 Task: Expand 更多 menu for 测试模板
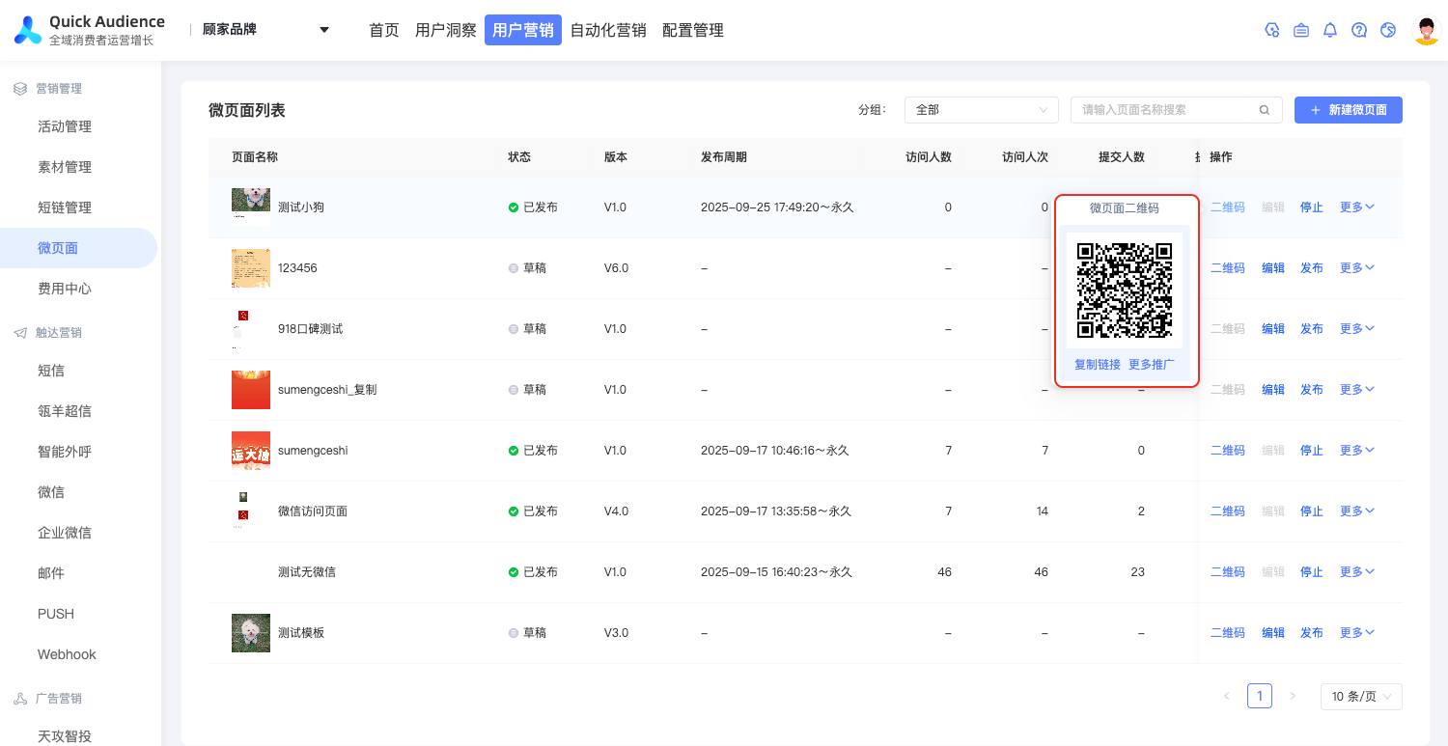[1356, 633]
